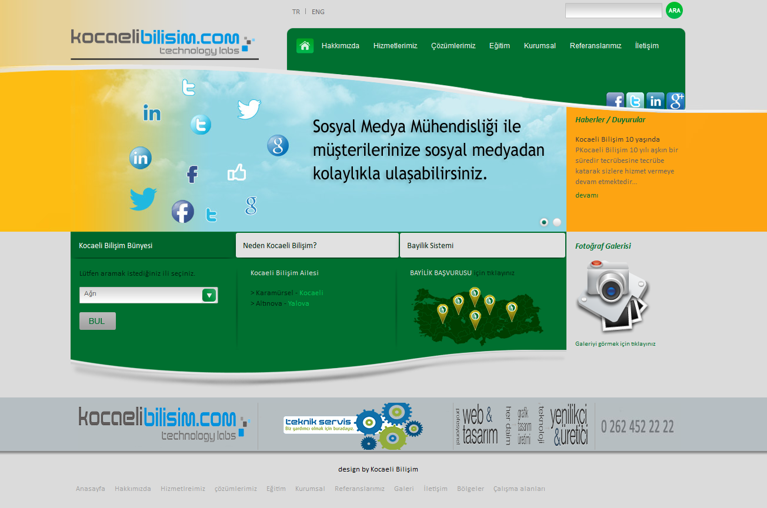
Task: Switch language to ENG
Action: 318,12
